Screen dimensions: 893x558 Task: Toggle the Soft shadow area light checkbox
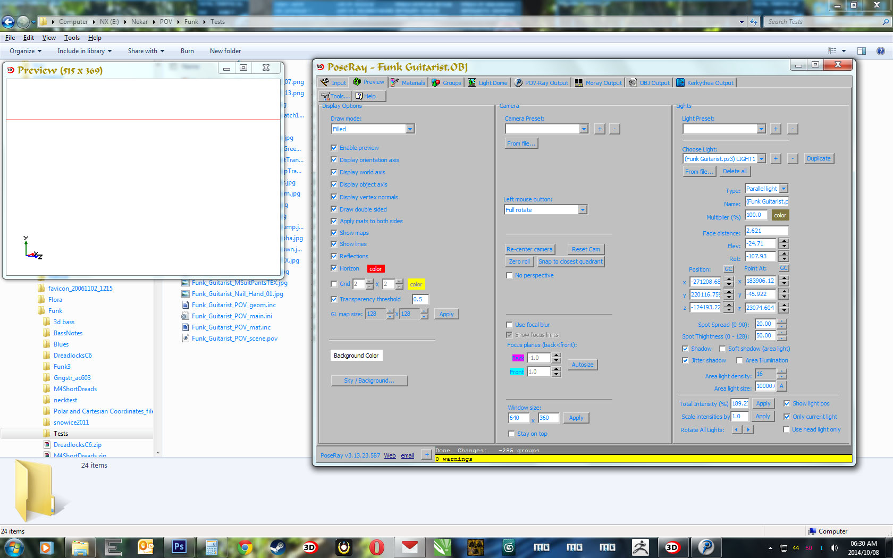722,349
